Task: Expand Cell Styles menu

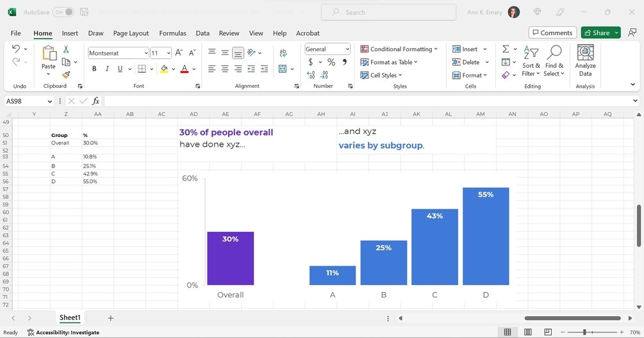Action: 381,75
